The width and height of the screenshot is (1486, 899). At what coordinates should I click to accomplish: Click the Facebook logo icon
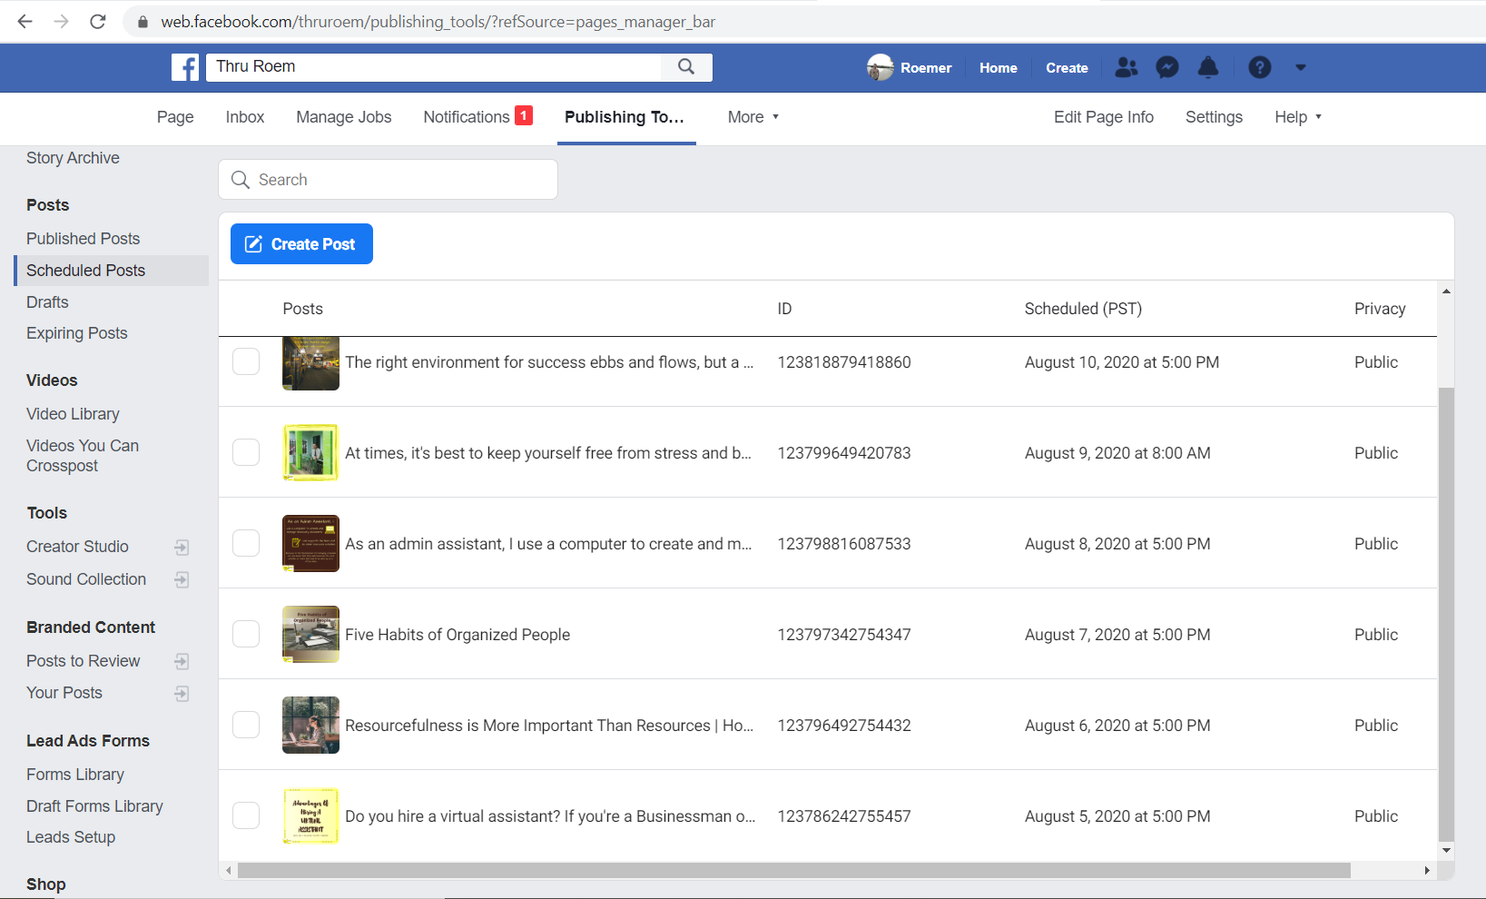tap(185, 67)
